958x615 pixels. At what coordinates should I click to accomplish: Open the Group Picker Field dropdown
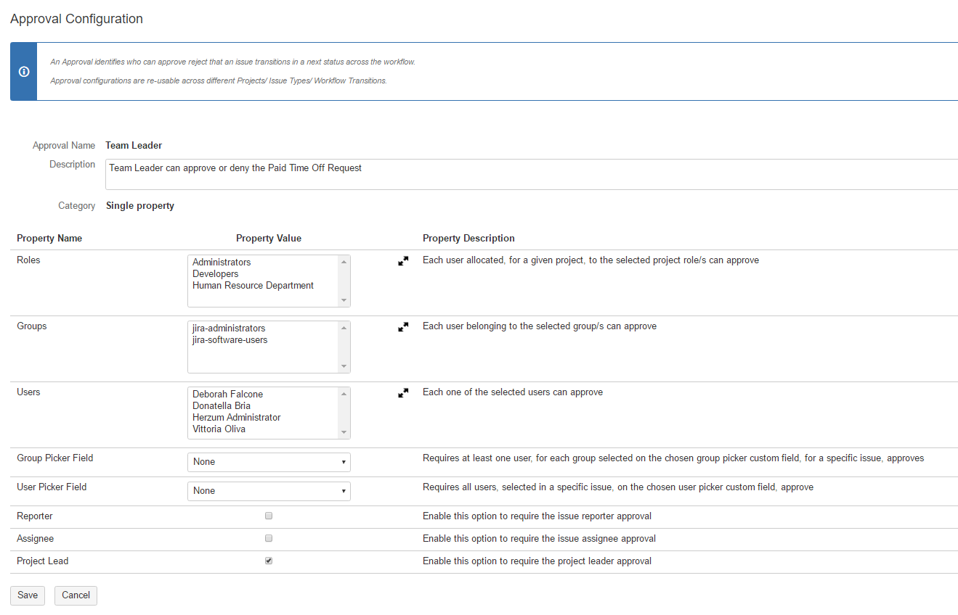coord(269,462)
